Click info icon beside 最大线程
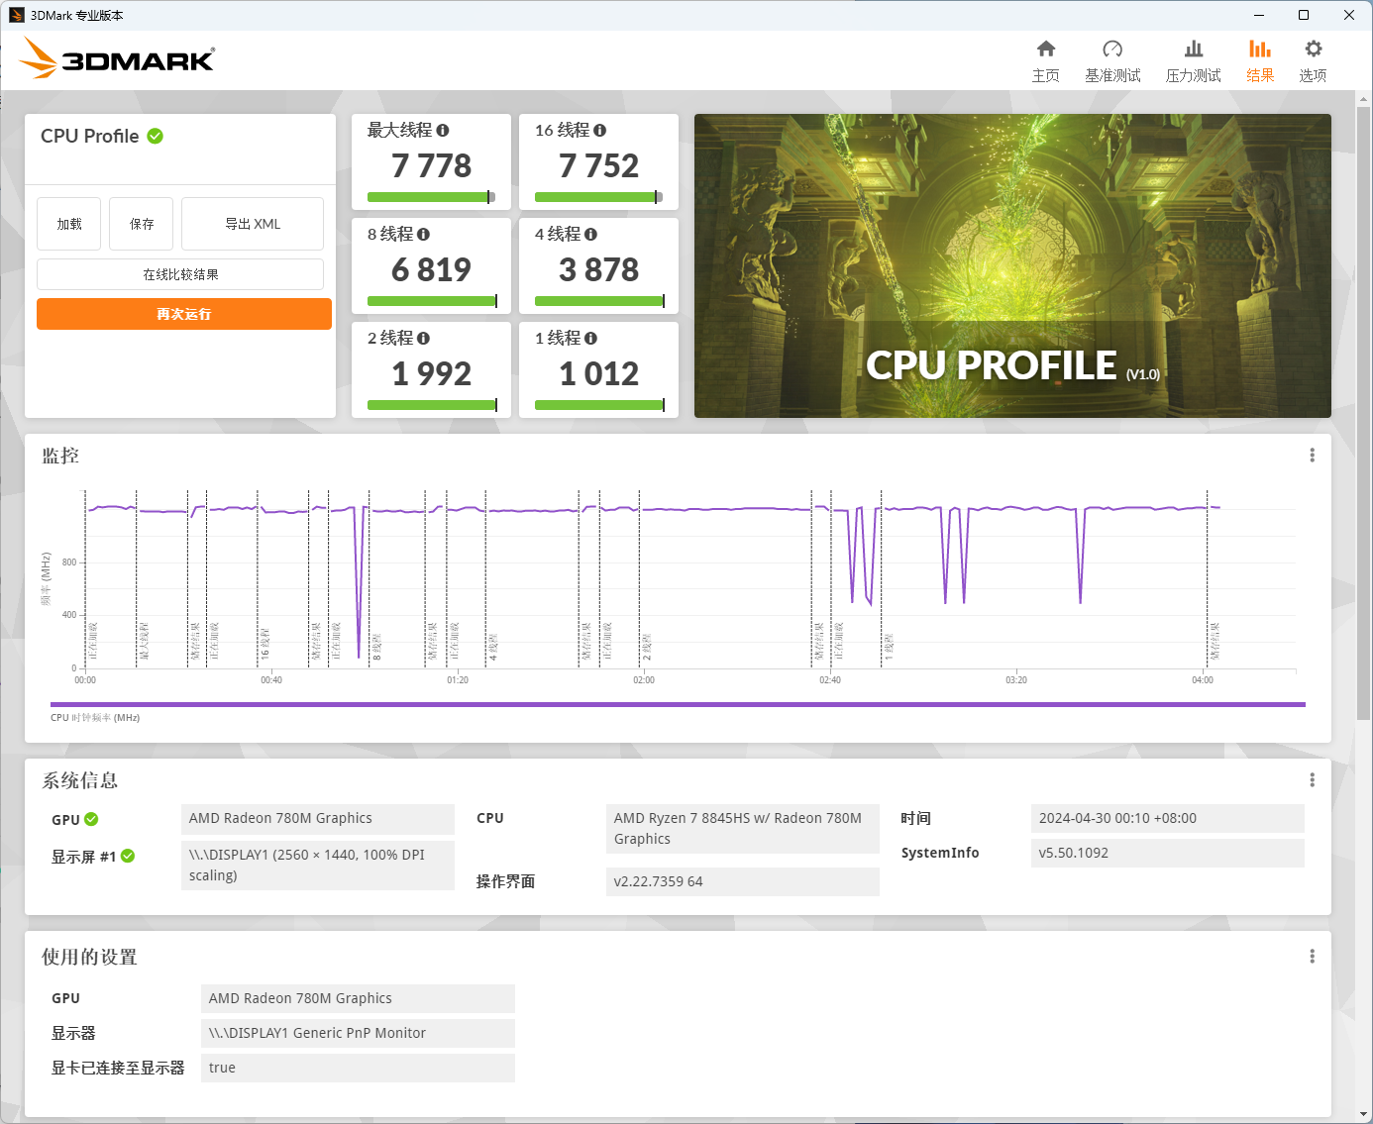1373x1124 pixels. [443, 130]
